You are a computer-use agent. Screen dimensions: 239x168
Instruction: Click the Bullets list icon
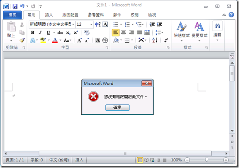click(116, 24)
